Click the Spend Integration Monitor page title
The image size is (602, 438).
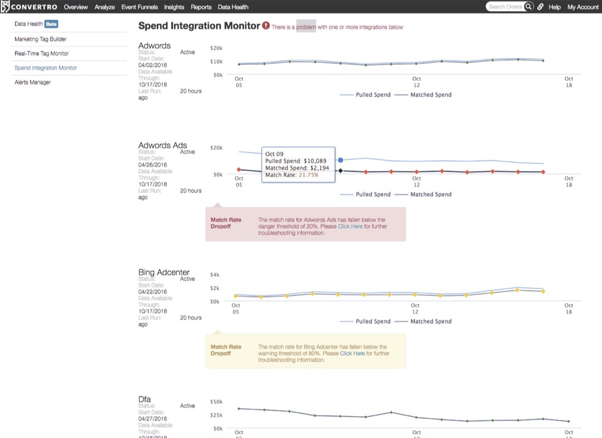pyautogui.click(x=199, y=26)
